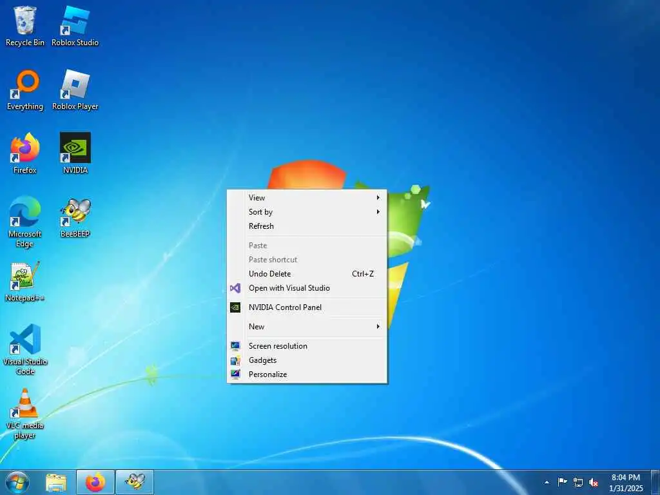Screen dimensions: 660x495
Task: Click the New submenu arrow
Action: pos(378,327)
